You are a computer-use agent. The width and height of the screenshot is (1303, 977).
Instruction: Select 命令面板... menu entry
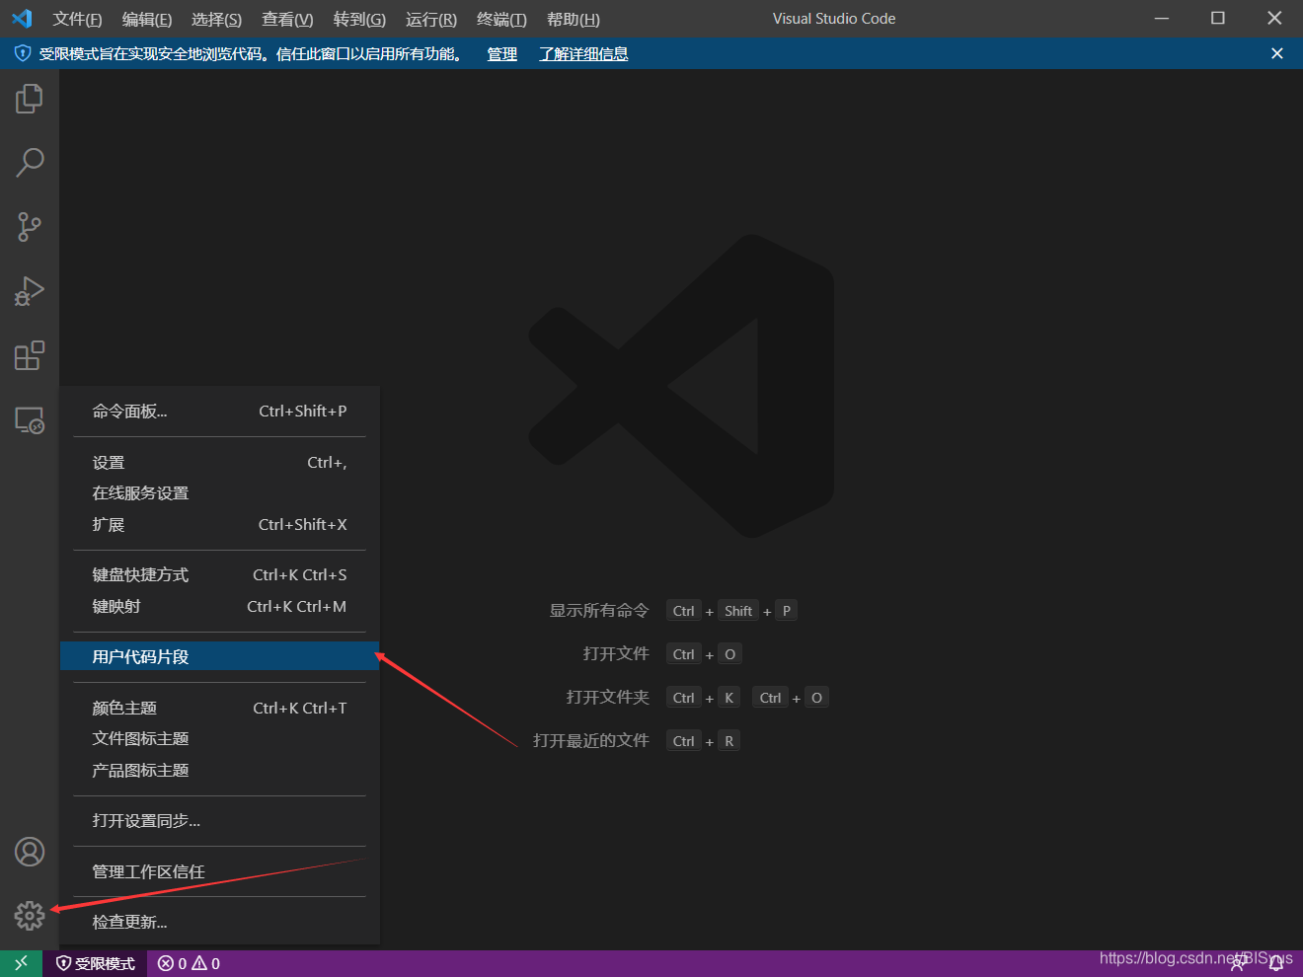tap(219, 412)
